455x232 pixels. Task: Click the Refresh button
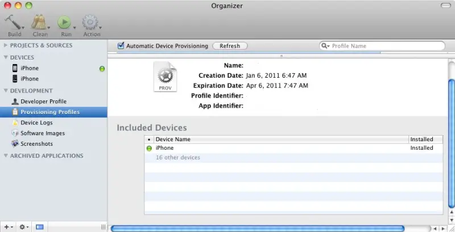pyautogui.click(x=230, y=46)
